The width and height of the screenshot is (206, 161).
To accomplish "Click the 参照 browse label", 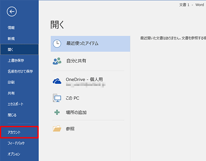I will pos(70,129).
